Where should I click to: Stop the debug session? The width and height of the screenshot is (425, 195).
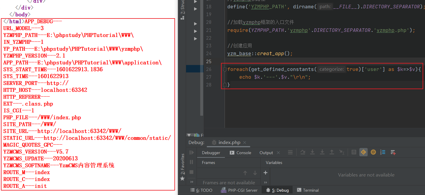(x=191, y=172)
